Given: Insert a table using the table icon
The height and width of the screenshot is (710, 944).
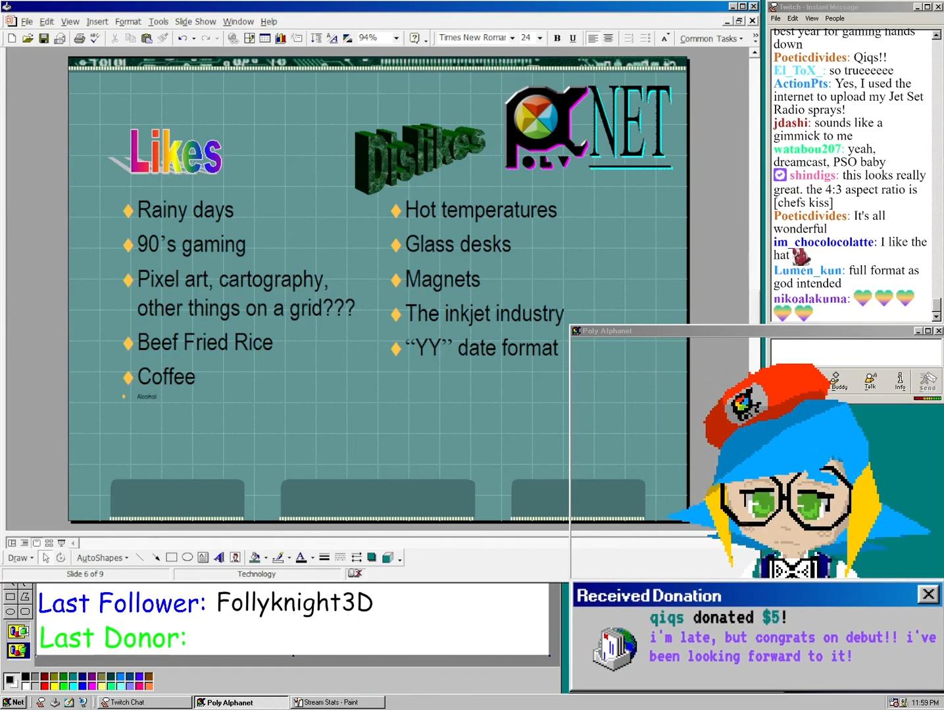Looking at the screenshot, I should click(265, 38).
